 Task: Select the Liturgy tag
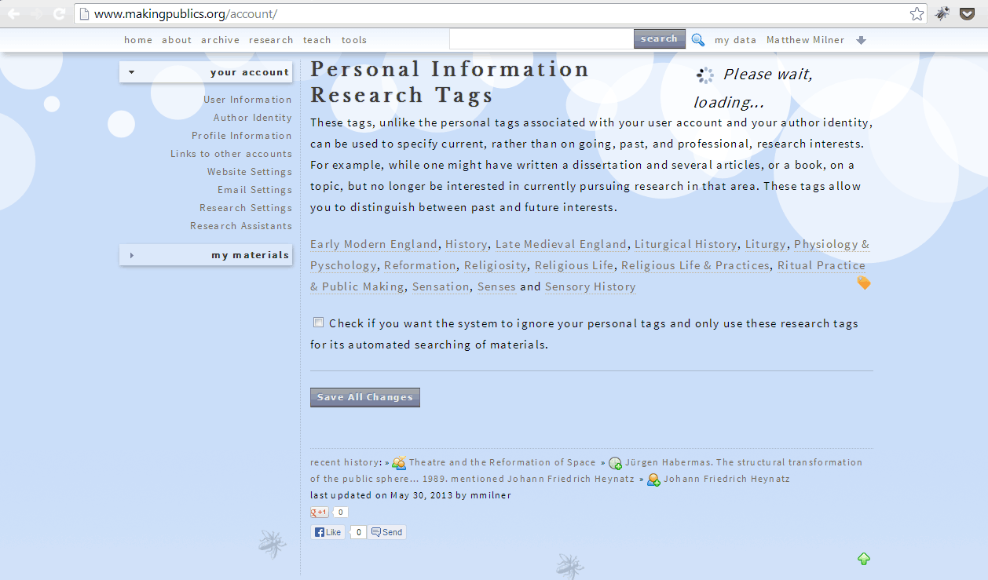[766, 244]
